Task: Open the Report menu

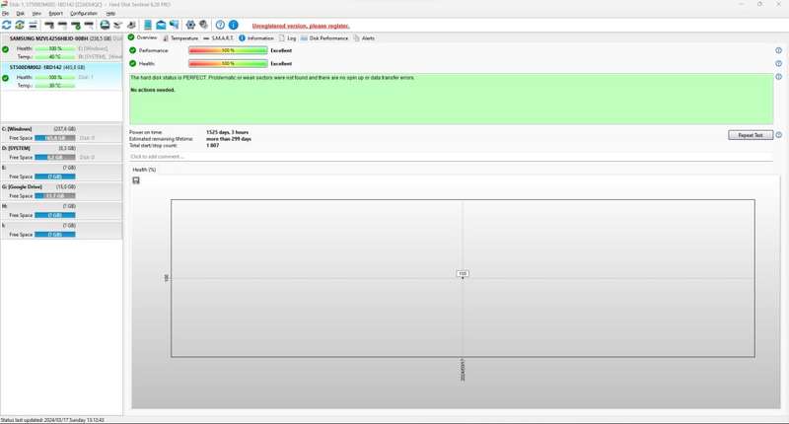Action: (x=56, y=13)
